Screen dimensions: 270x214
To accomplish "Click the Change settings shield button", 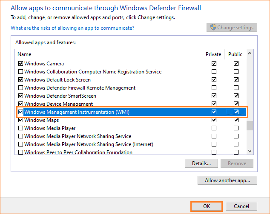I will [232, 28].
